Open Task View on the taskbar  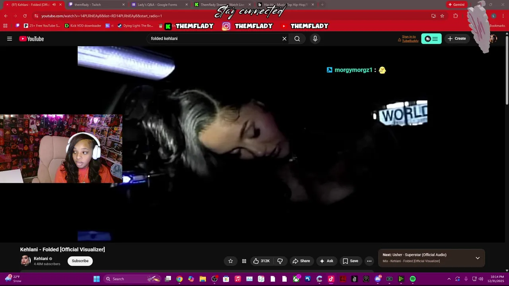click(x=168, y=279)
